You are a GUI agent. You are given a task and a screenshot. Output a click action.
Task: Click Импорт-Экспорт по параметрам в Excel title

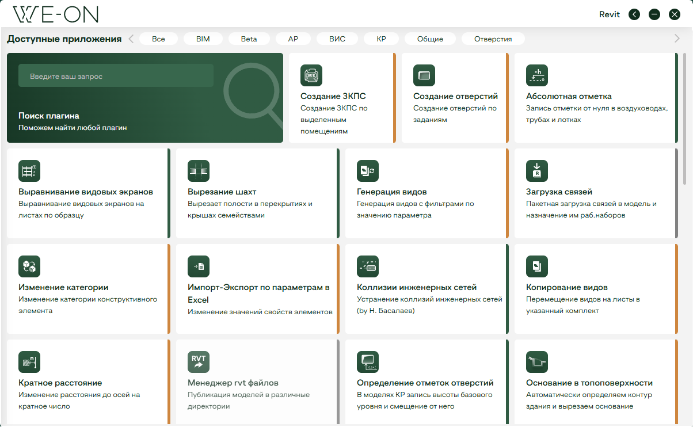pyautogui.click(x=258, y=293)
